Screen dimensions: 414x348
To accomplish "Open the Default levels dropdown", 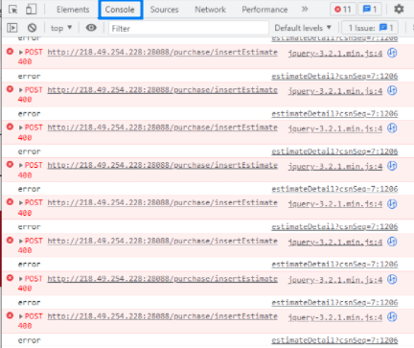I will [303, 28].
